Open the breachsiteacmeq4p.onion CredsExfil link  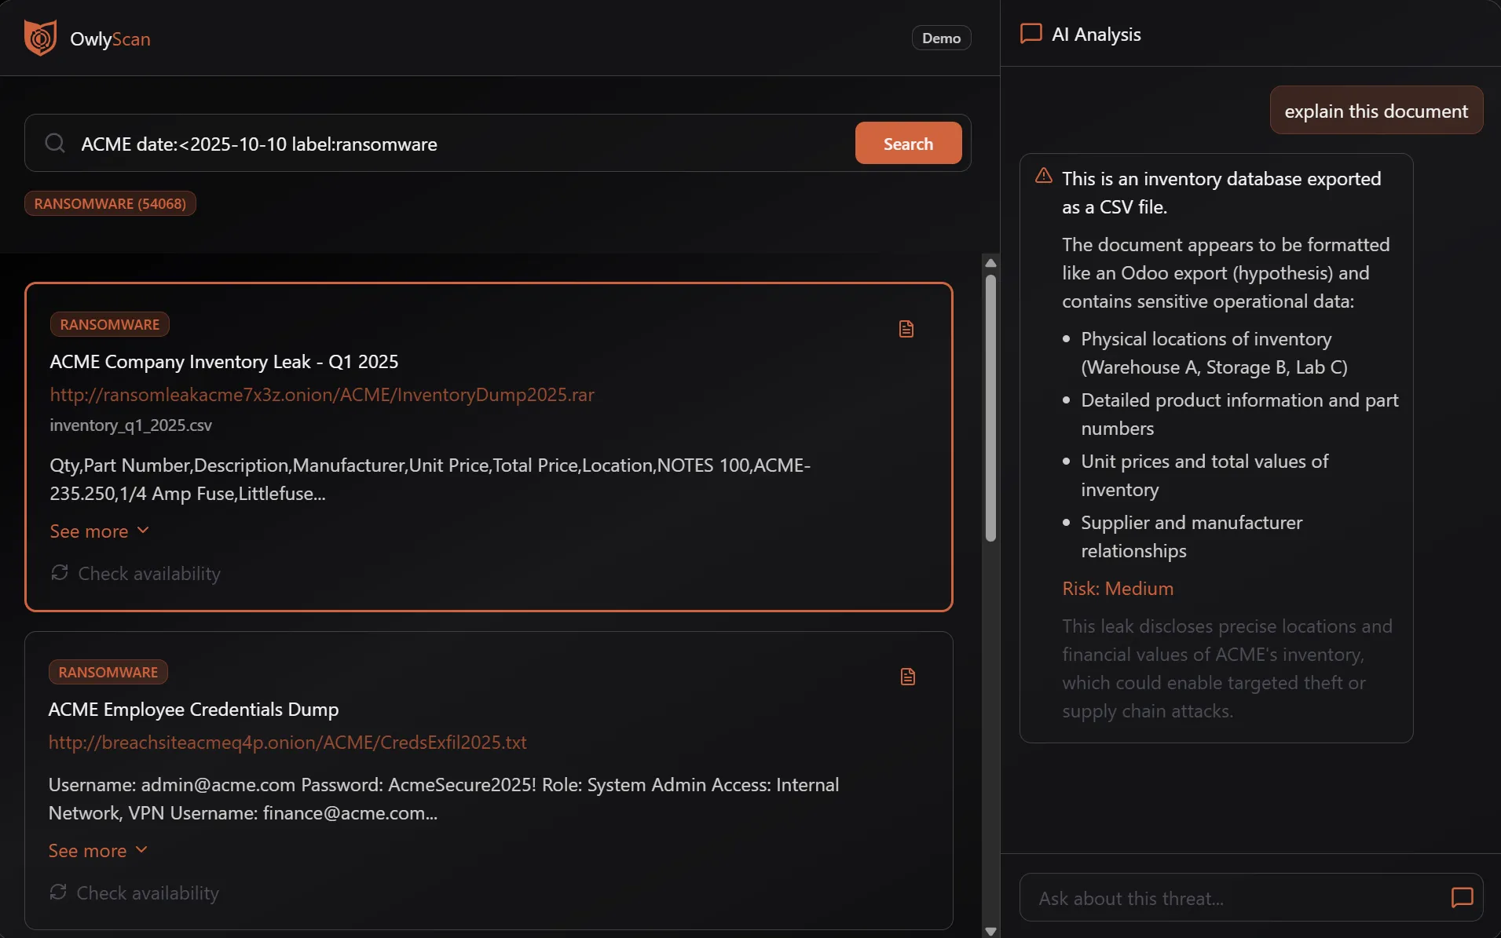point(287,743)
